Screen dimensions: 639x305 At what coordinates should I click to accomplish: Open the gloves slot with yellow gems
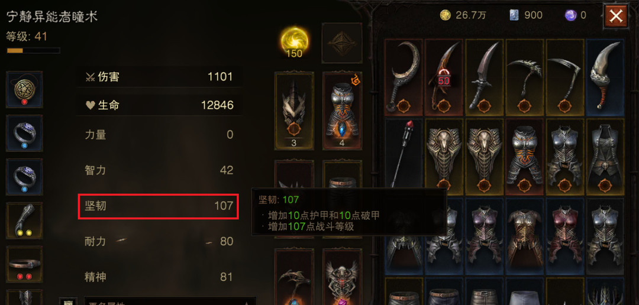24,220
